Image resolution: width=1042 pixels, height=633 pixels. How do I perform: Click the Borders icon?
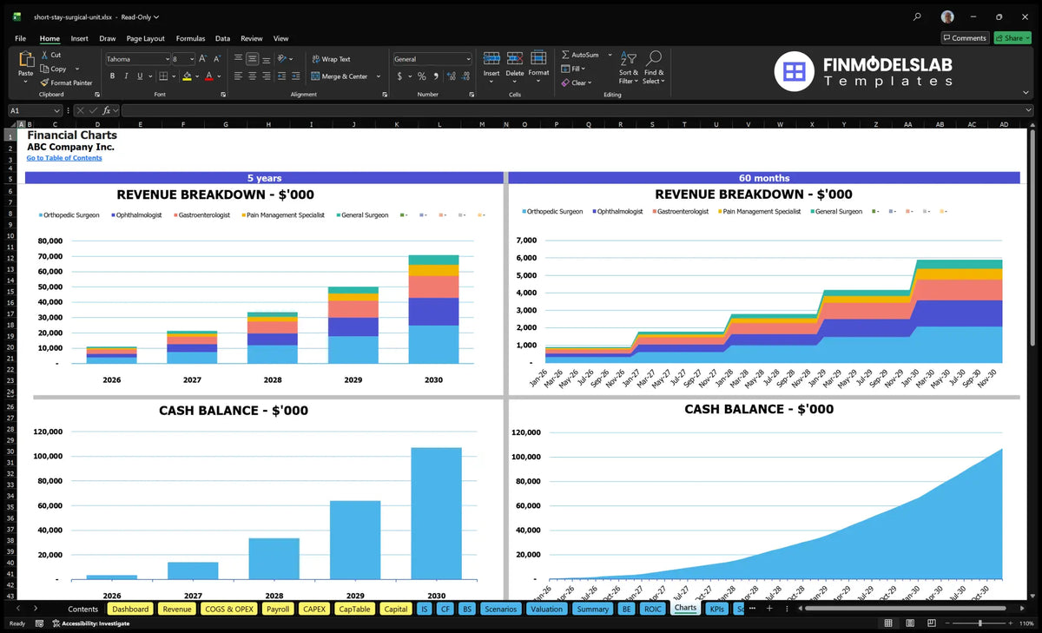(165, 76)
